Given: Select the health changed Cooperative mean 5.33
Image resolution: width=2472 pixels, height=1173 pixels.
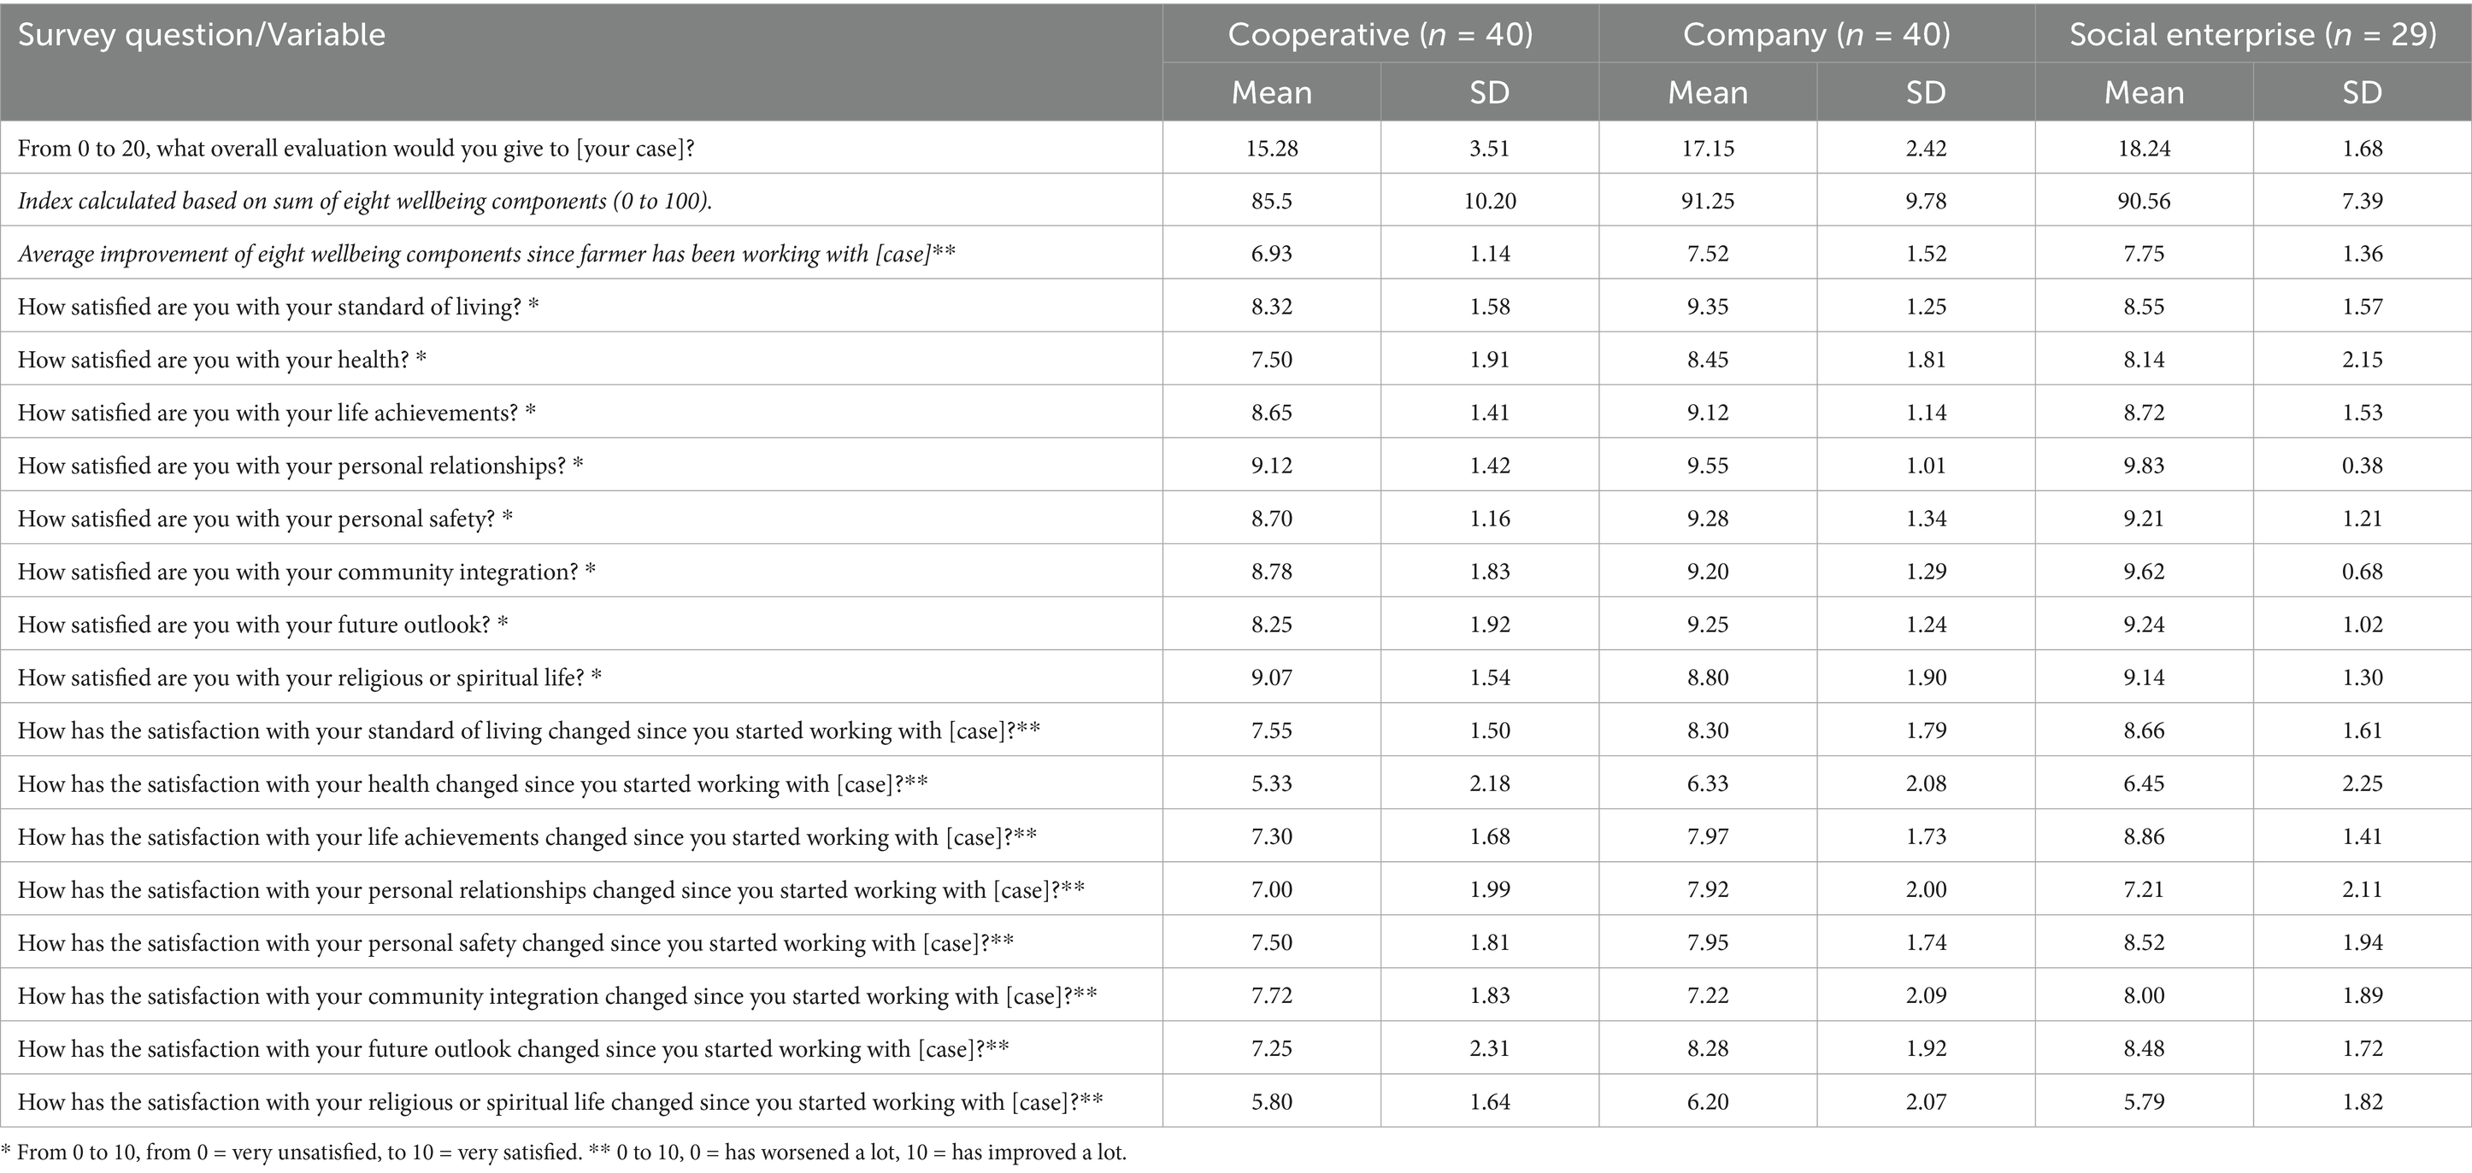Looking at the screenshot, I should pos(1272,783).
